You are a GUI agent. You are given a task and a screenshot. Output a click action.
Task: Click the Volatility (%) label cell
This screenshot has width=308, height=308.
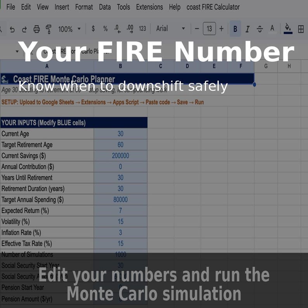click(47, 222)
